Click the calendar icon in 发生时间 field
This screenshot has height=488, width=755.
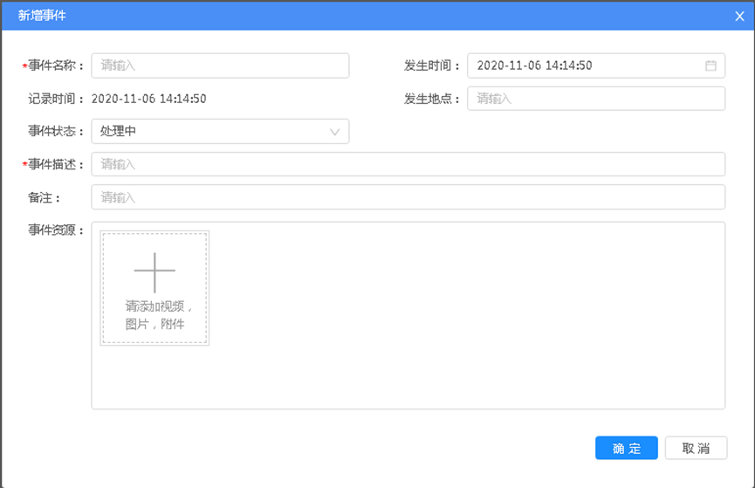710,65
